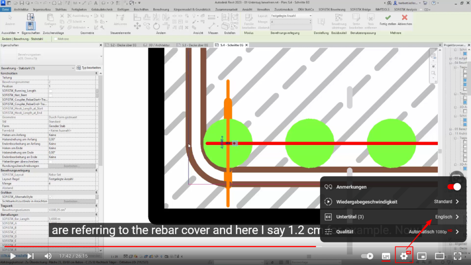
Task: Toggle the Anmerkungen switch
Action: [454, 187]
